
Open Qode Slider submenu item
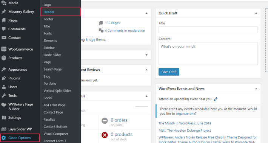tap(52, 55)
